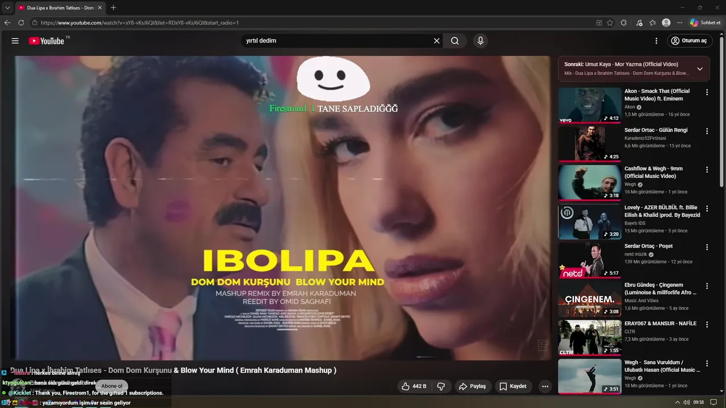Open the Wegh channel under 9mm video

click(630, 185)
